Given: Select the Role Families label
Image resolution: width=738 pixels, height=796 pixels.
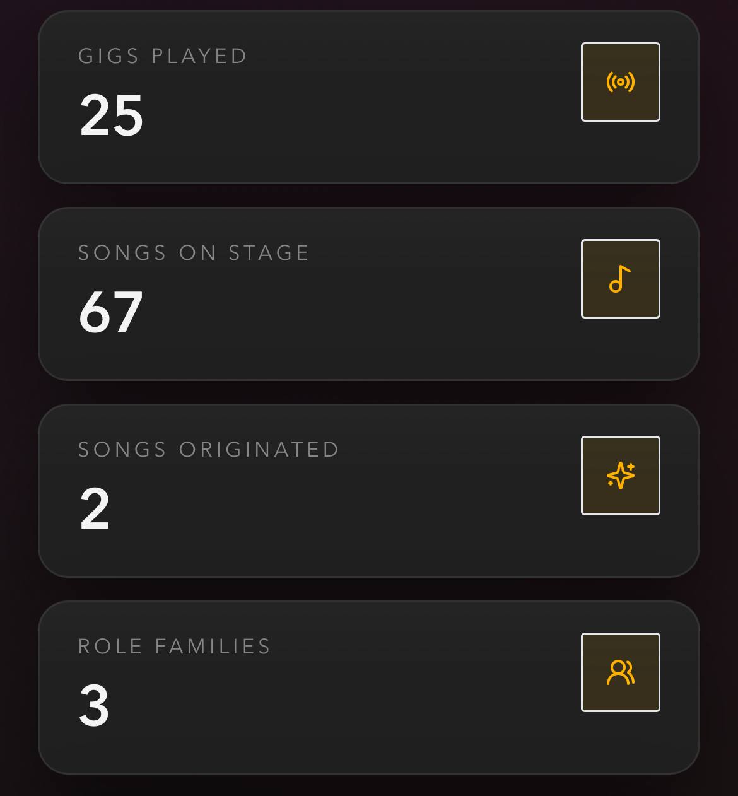Looking at the screenshot, I should coord(175,647).
